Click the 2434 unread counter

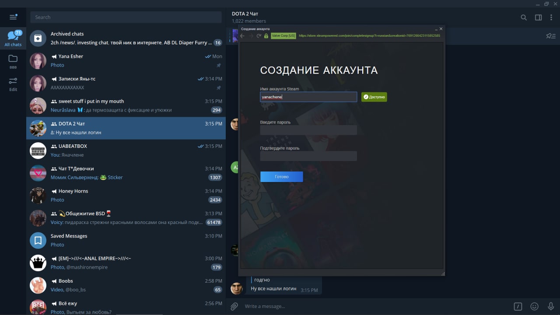pyautogui.click(x=215, y=200)
